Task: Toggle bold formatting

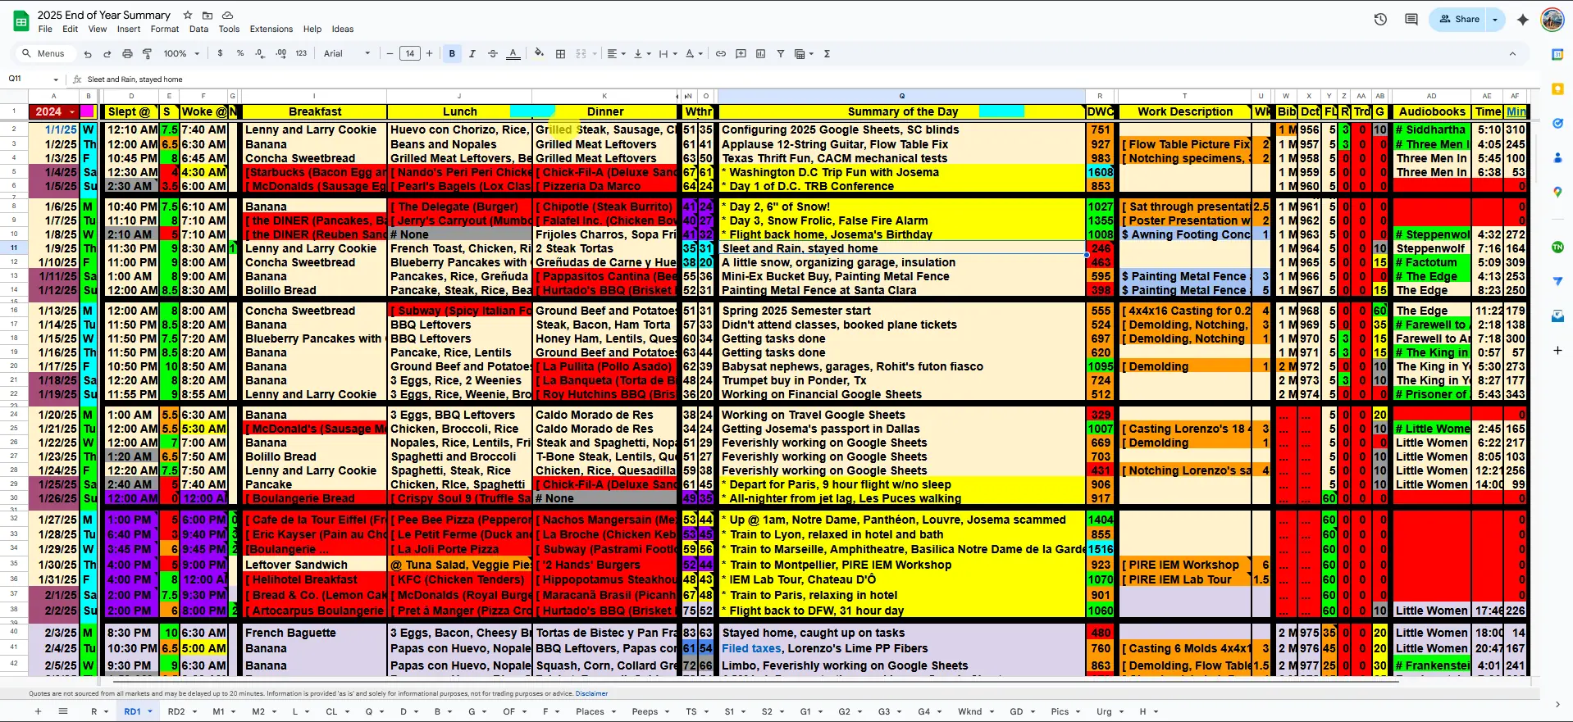Action: 452,54
